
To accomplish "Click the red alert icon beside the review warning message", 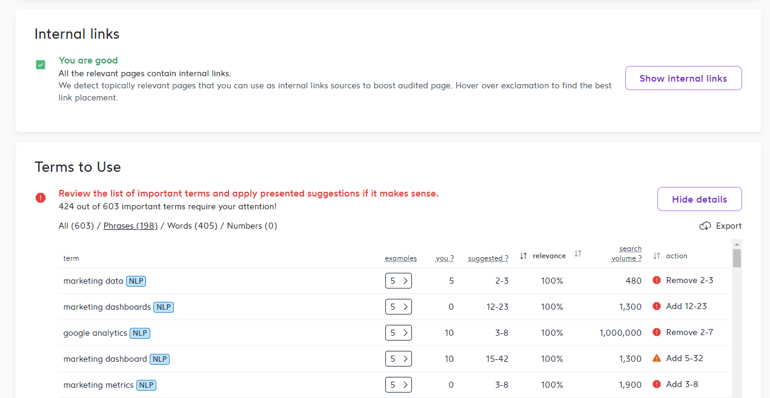I will click(40, 197).
